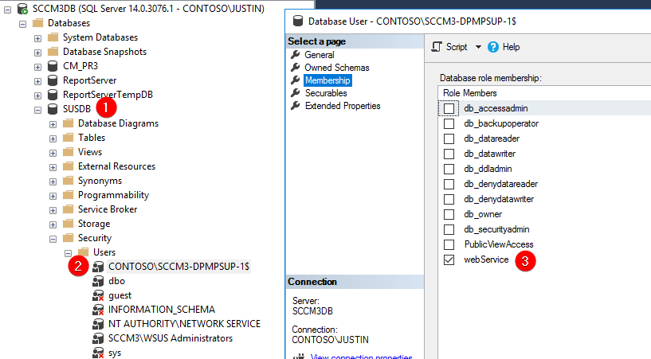Select the External Resources folder row
Image resolution: width=651 pixels, height=359 pixels.
116,166
